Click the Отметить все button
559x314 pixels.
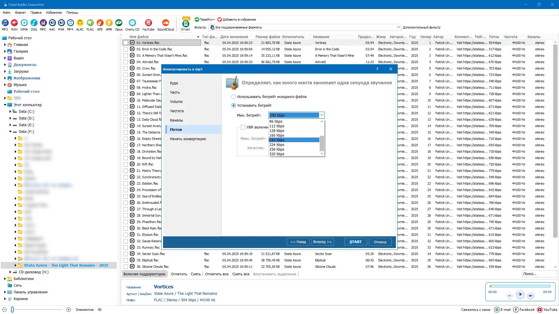coord(217,274)
